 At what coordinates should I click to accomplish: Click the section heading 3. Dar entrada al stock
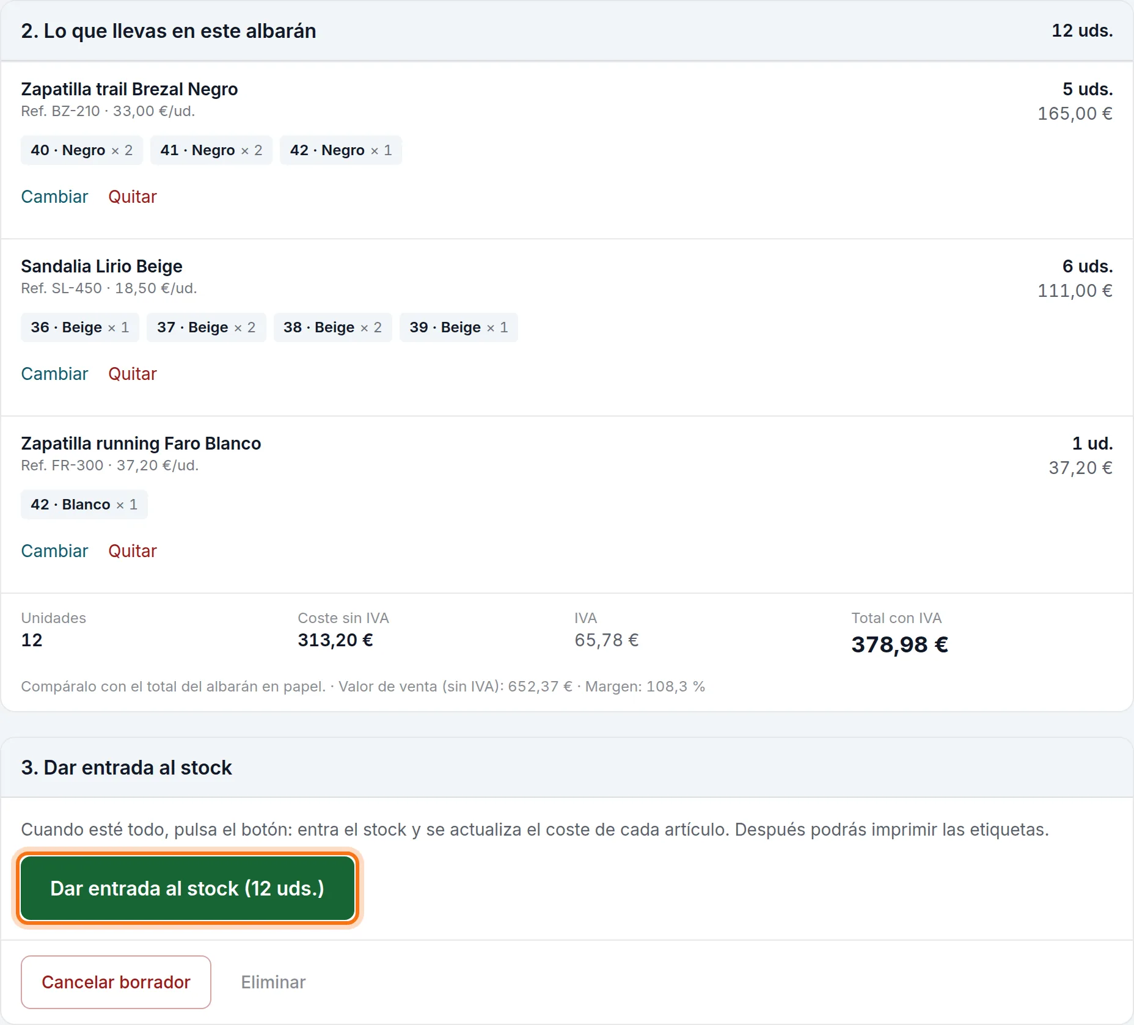tap(126, 768)
